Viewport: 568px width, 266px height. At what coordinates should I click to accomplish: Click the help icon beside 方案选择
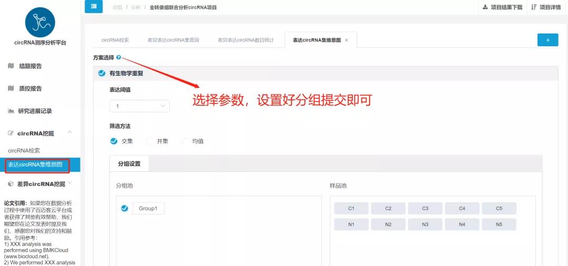pos(119,57)
